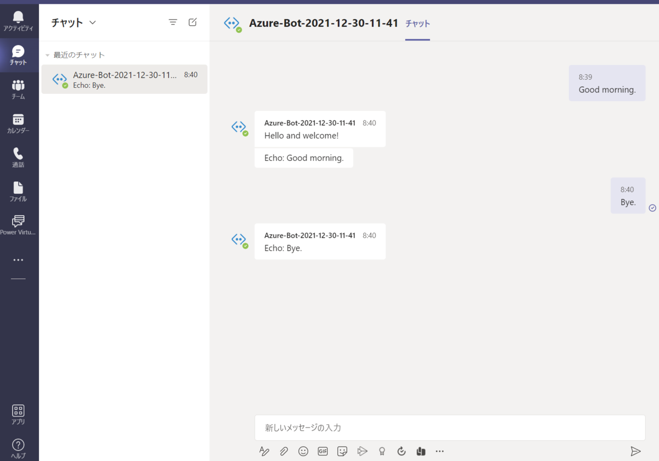
Task: Show more apps with the sidebar ellipsis
Action: pos(18,260)
